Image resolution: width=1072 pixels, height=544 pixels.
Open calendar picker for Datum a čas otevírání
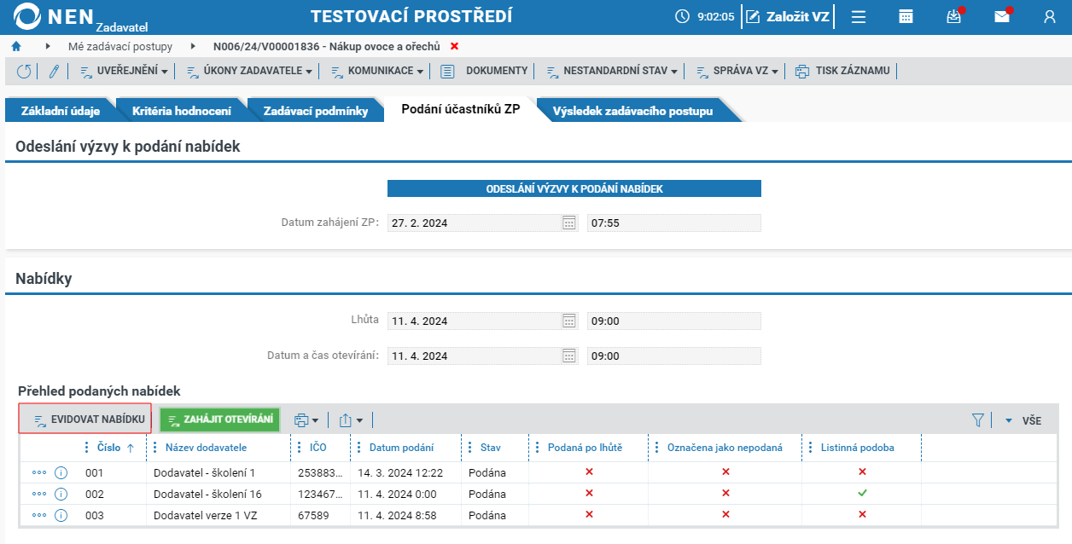pos(569,356)
